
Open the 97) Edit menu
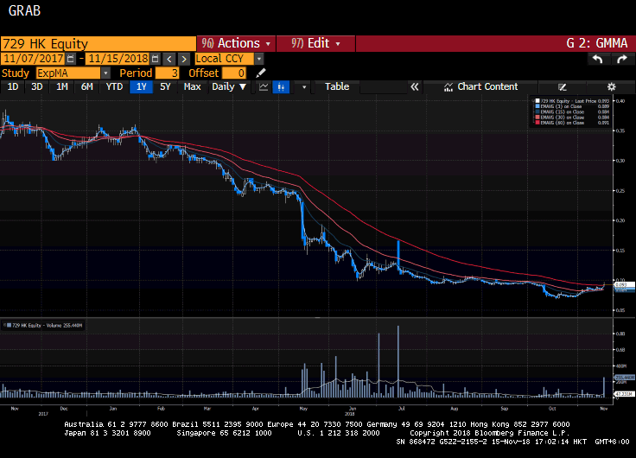[315, 43]
